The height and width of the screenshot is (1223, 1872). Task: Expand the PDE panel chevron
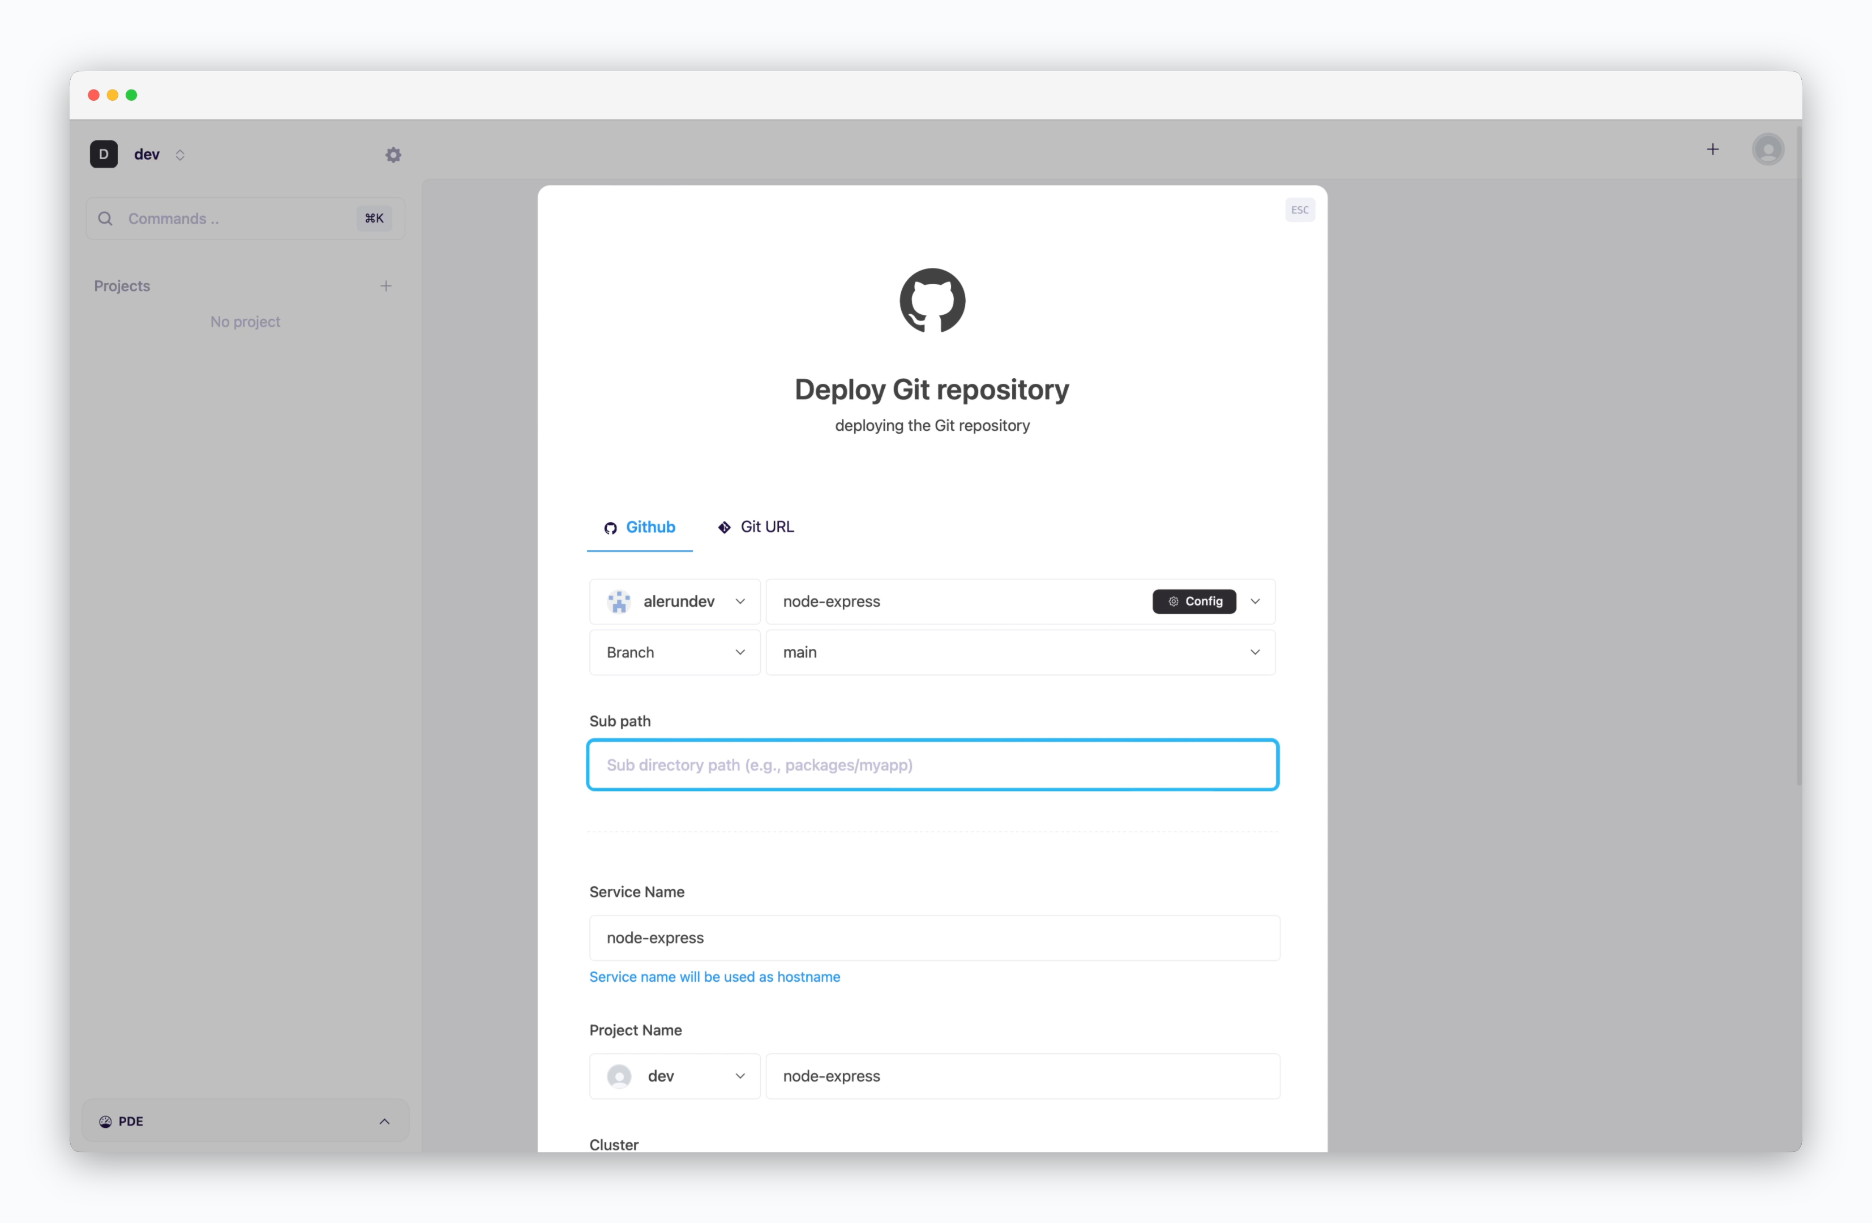384,1122
